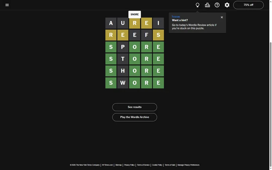Close the Want a hint popup
Image resolution: width=272 pixels, height=170 pixels.
(x=222, y=17)
